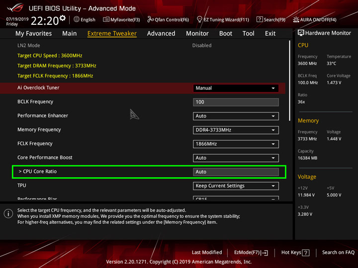Click the settings list scrollbar
Screen dimensions: 358x268
290,81
